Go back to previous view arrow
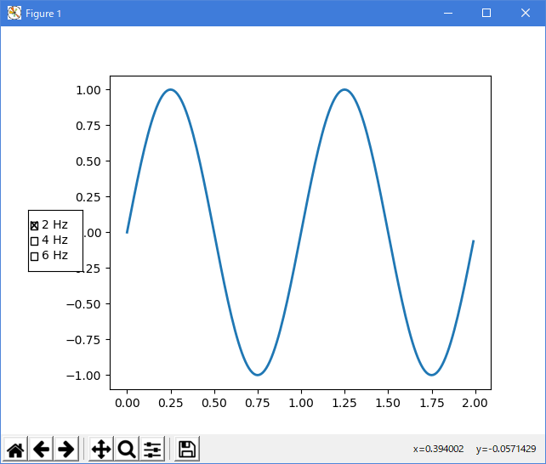 click(41, 449)
